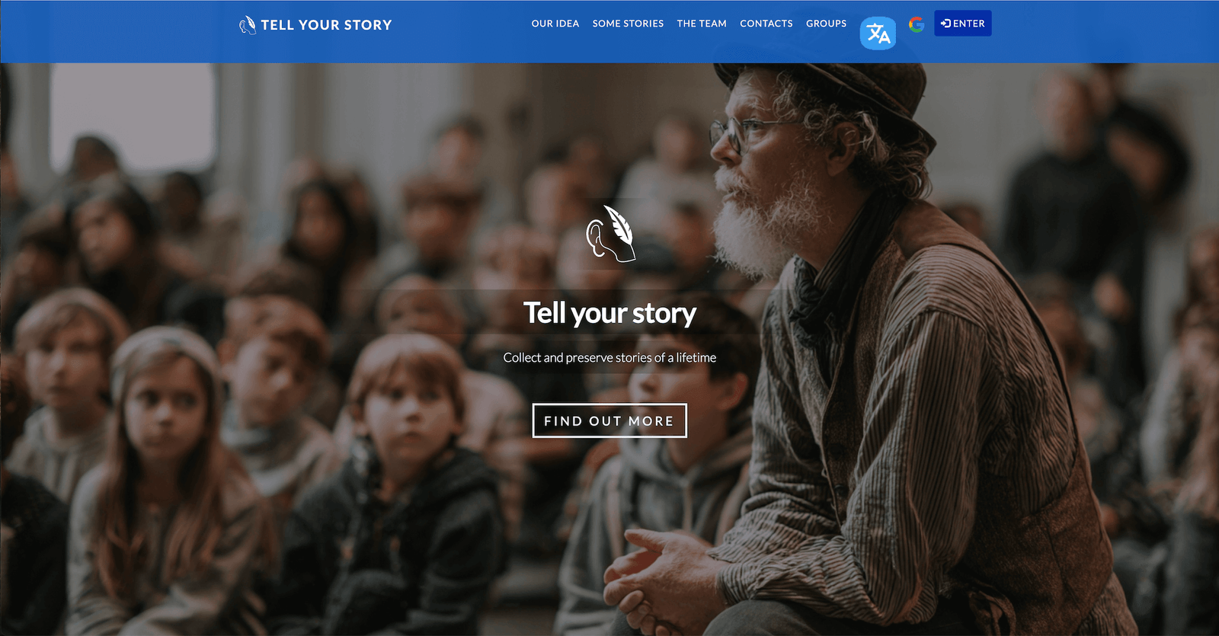Click the storyteller's clasped hands in photo
Screen dimensions: 1219x636
pos(669,573)
